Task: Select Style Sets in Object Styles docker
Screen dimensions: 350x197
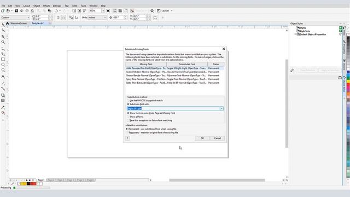Action: 305,31
